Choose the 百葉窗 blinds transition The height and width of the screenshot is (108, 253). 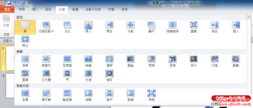tap(67, 61)
